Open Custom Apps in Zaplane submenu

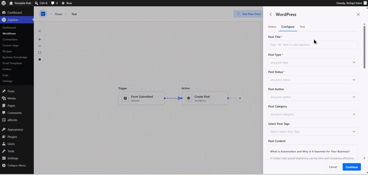[x=11, y=45]
